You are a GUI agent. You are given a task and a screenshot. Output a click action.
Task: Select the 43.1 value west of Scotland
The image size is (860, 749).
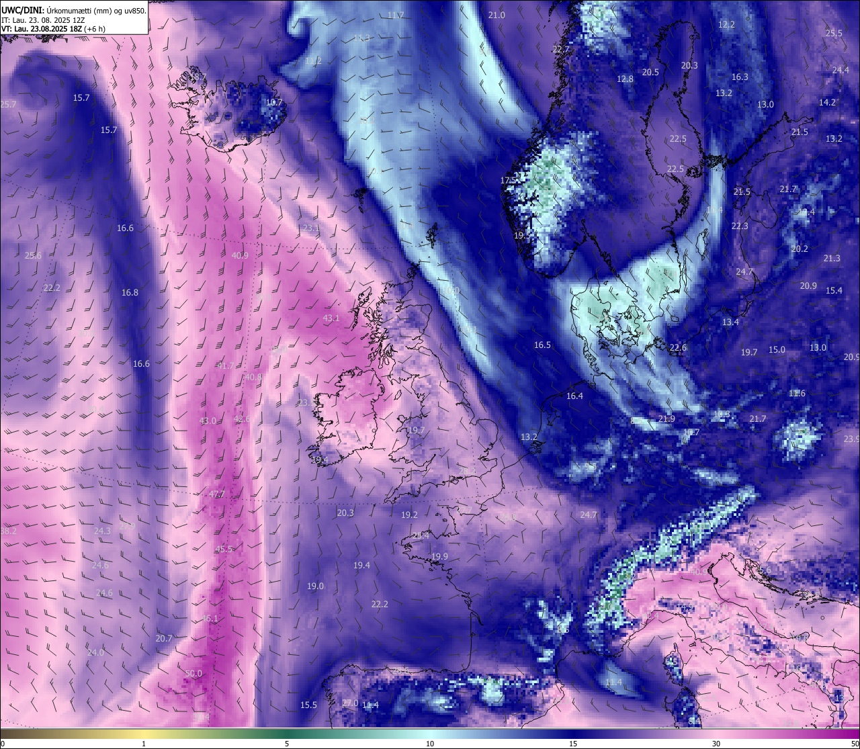tap(331, 318)
